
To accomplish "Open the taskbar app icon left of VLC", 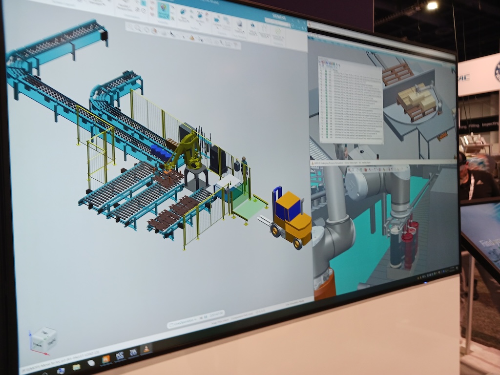I will click(x=133, y=353).
